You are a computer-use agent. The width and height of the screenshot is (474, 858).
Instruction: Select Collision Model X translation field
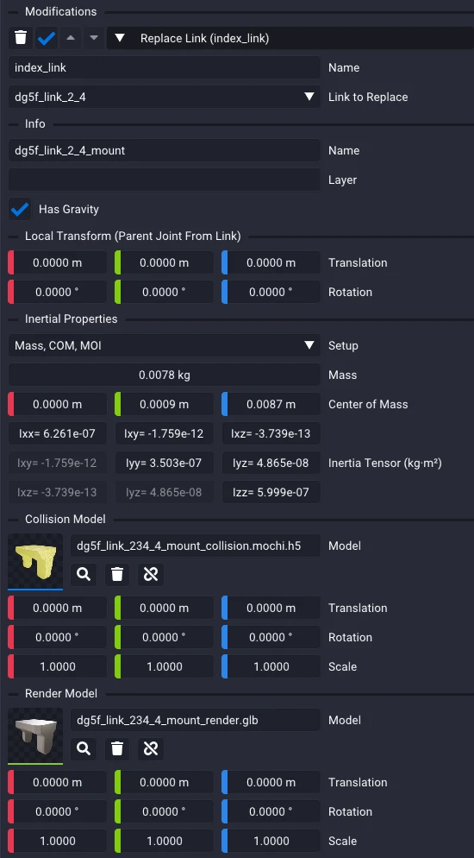tap(58, 608)
